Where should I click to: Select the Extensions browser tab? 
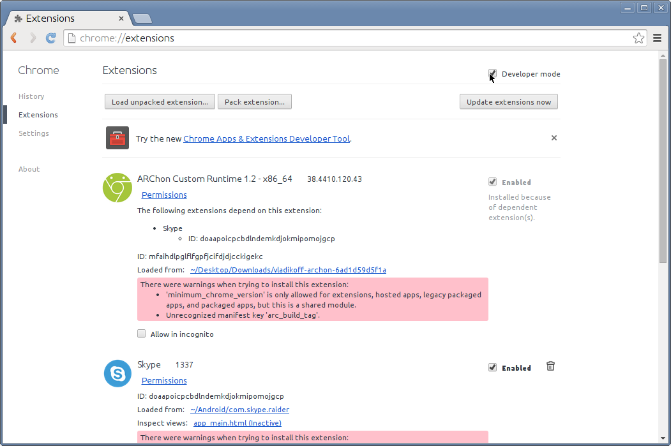[x=68, y=19]
